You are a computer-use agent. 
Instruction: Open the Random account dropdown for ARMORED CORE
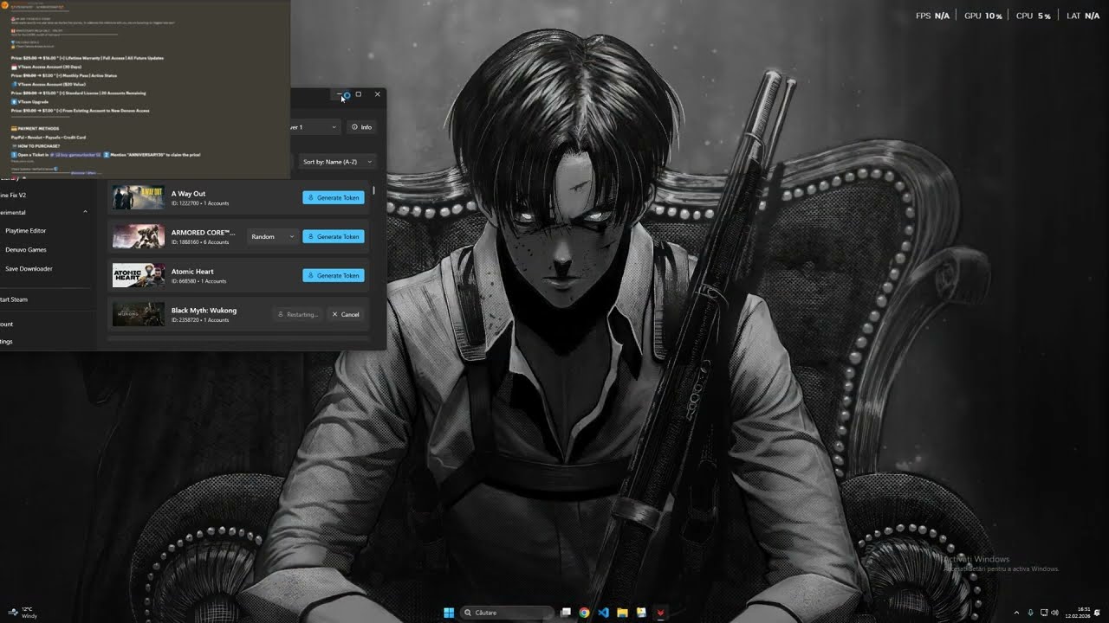pyautogui.click(x=273, y=237)
